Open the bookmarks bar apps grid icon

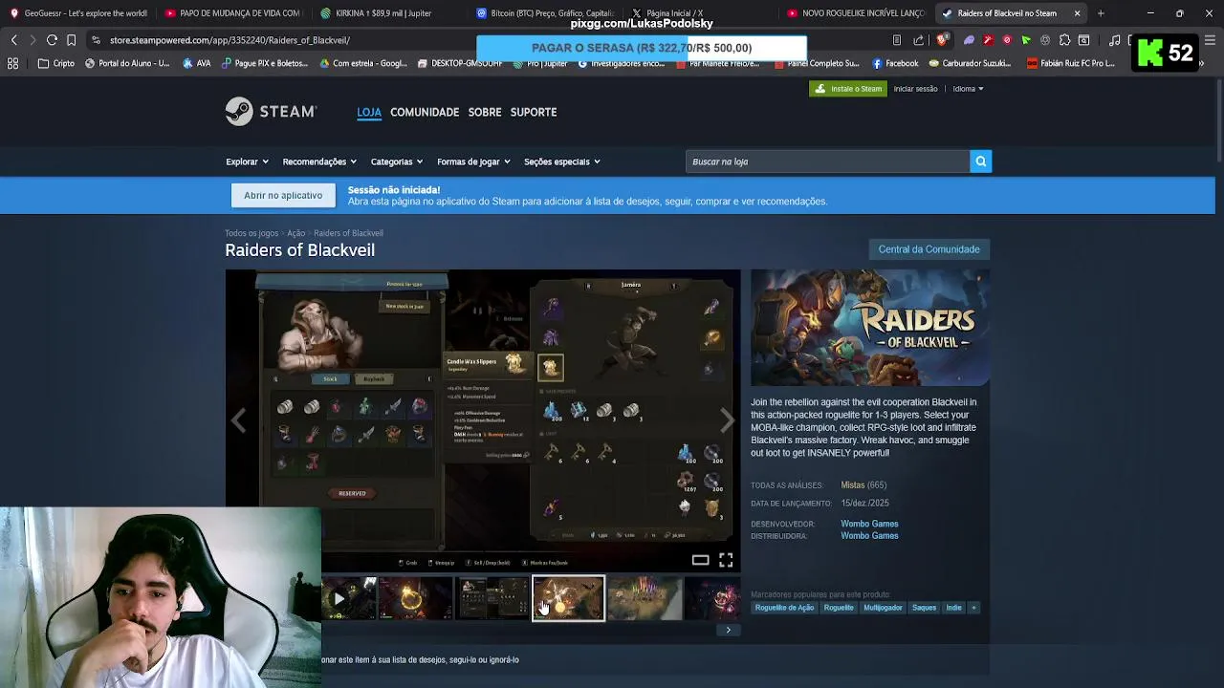tap(12, 63)
